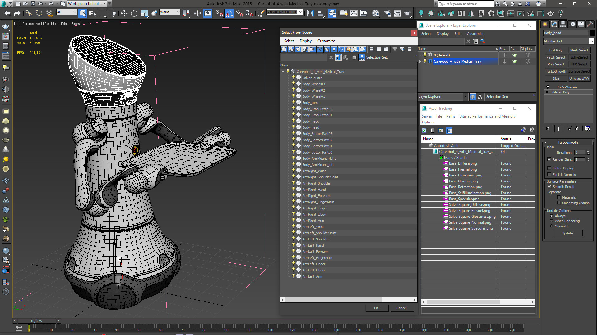Enable the Explicit Normals checkbox
Image resolution: width=597 pixels, height=335 pixels.
click(549, 175)
